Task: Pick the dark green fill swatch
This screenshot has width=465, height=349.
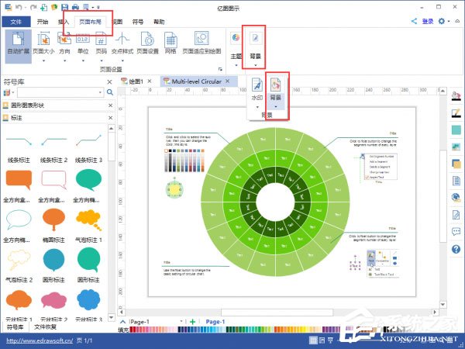Action: [229, 330]
